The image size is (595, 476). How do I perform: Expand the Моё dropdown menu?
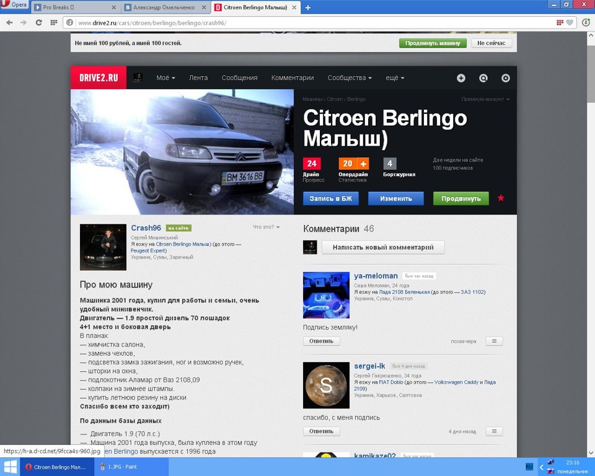coord(166,78)
